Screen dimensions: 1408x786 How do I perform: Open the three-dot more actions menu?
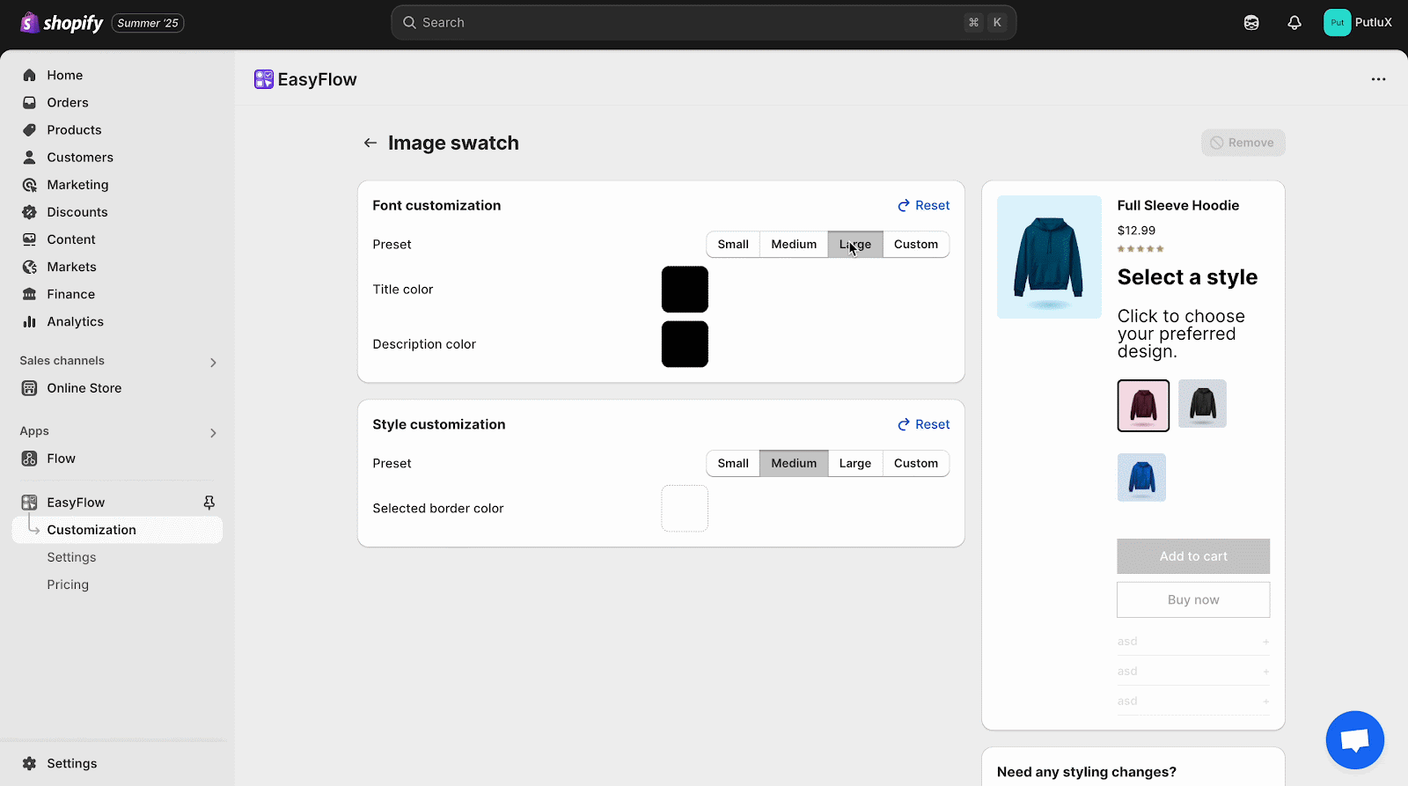[x=1378, y=79]
